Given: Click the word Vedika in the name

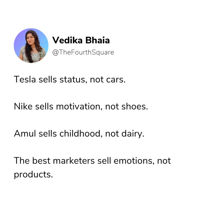Looking at the screenshot, I should click(67, 40).
